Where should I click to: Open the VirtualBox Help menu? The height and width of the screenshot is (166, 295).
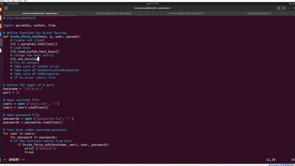(25, 1)
